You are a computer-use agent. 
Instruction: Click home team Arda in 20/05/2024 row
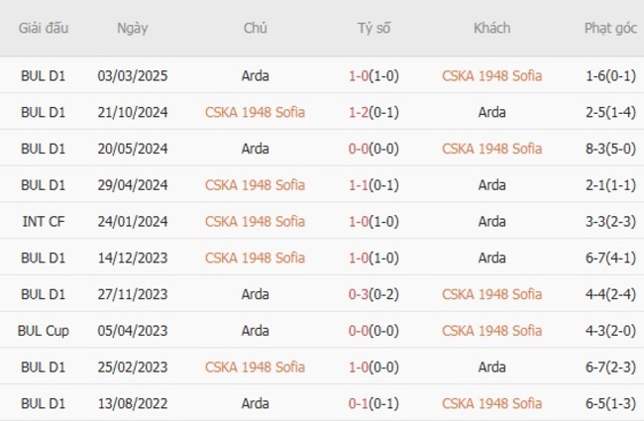coord(255,149)
